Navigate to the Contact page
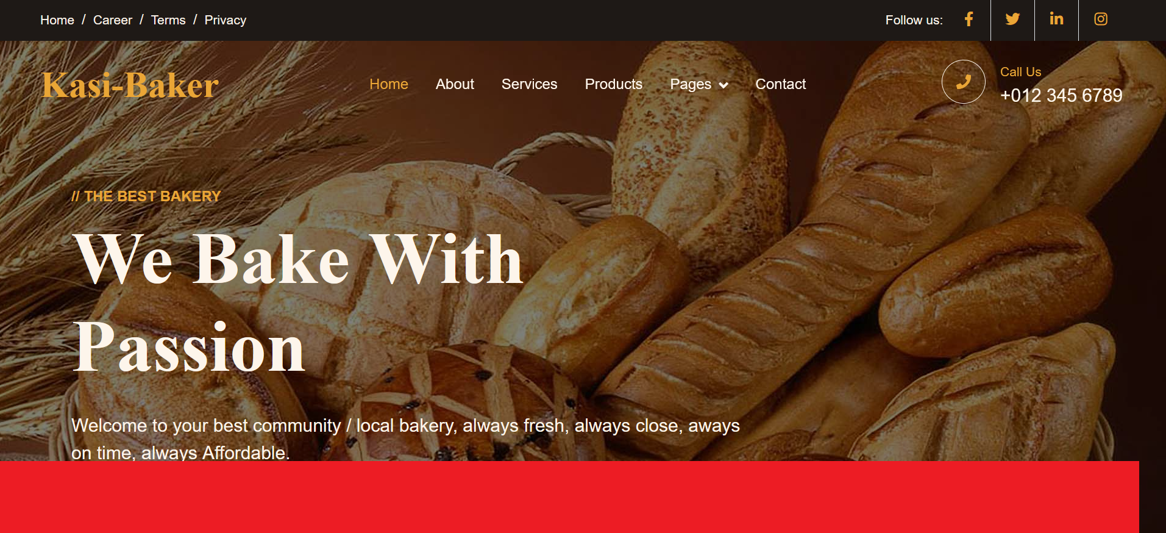The image size is (1166, 533). click(780, 84)
